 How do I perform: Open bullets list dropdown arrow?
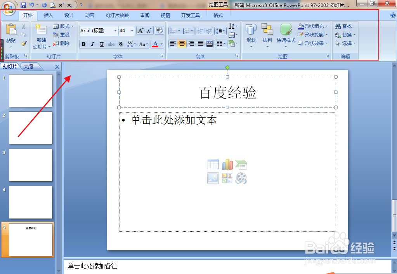coord(179,31)
